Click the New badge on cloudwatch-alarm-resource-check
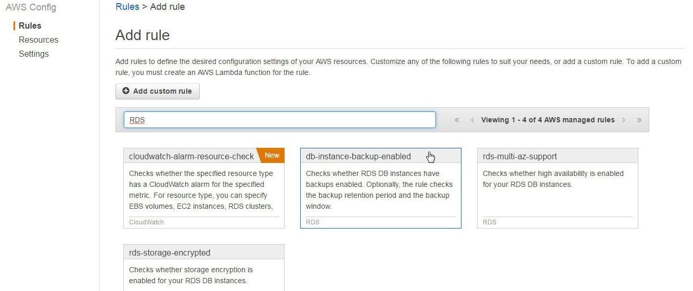 point(272,155)
